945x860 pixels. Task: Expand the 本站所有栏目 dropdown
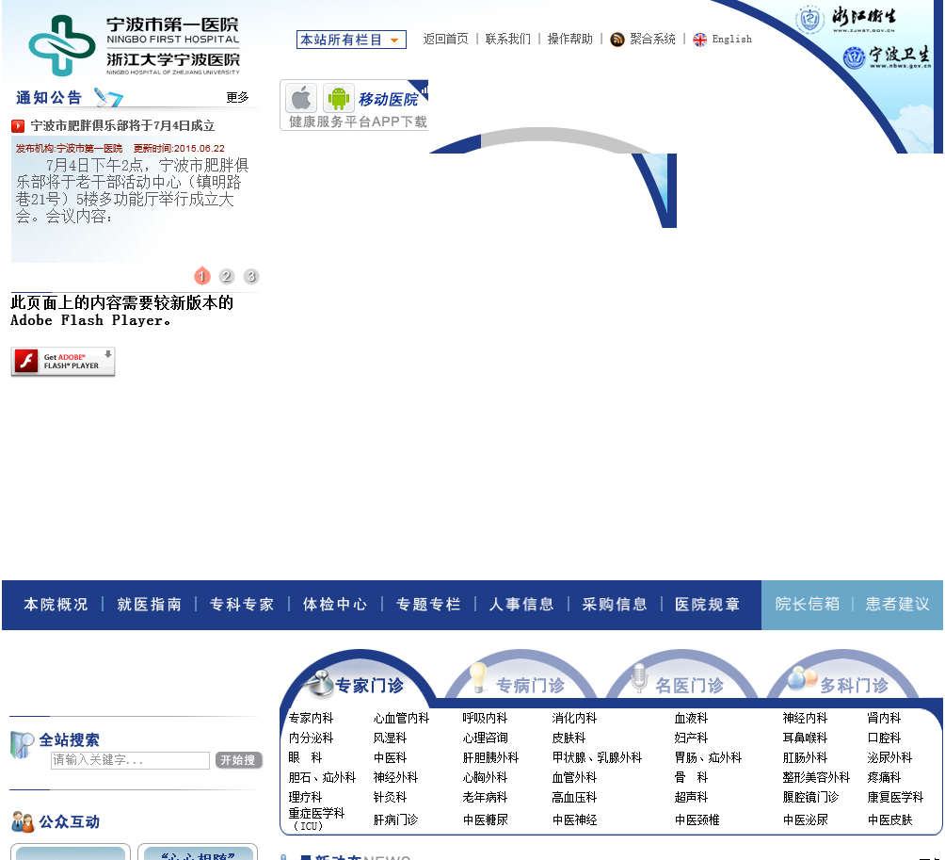tap(351, 40)
